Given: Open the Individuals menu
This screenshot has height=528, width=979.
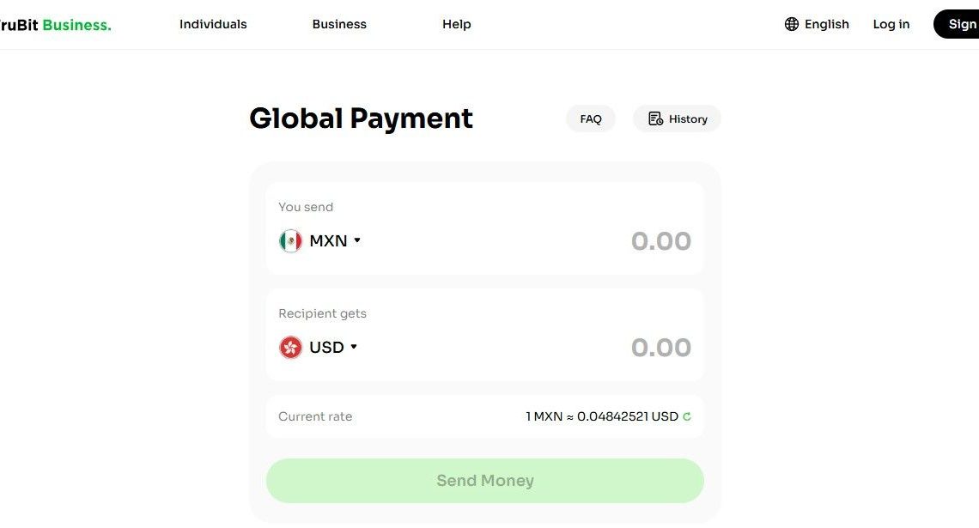Looking at the screenshot, I should (213, 24).
